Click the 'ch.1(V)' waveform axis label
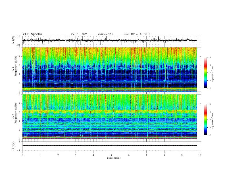The image size is (225, 174). pos(14,40)
